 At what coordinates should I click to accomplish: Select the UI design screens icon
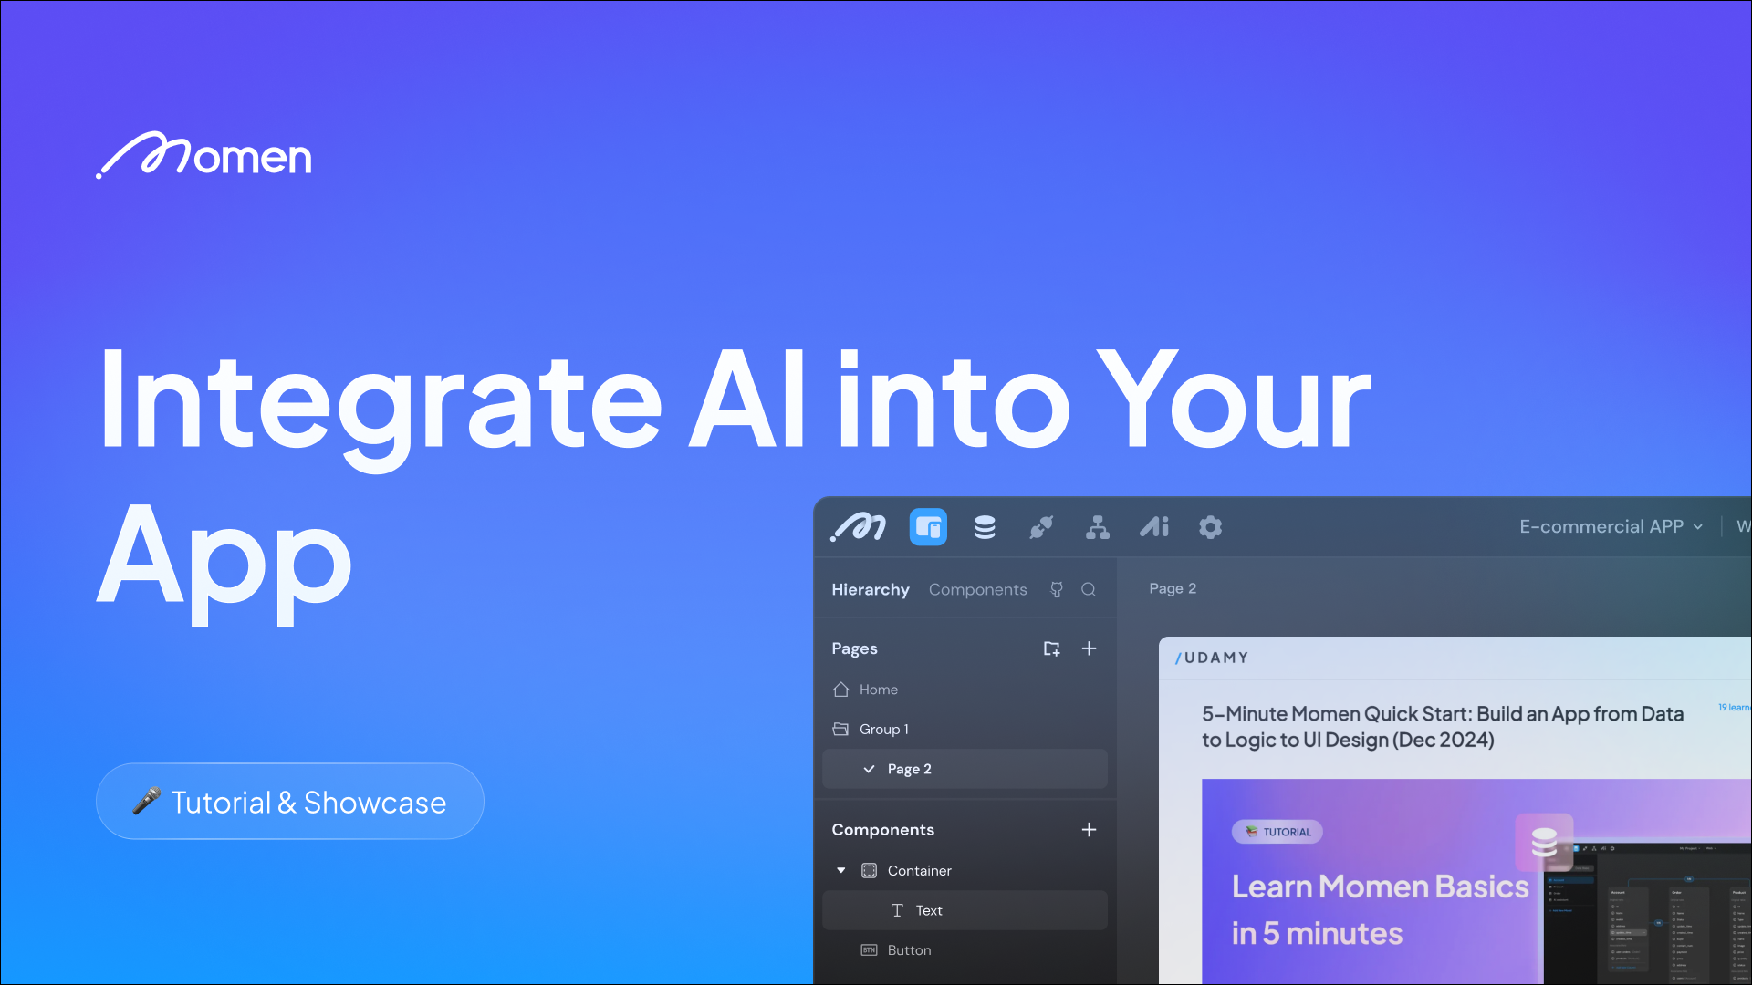coord(928,527)
